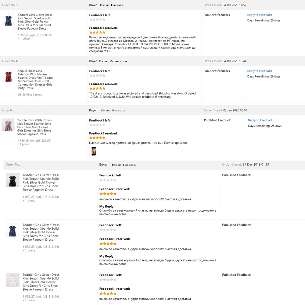Click gray star rating under first Feedback I left
Image resolution: width=305 pixels, height=305 pixels.
(x=97, y=20)
